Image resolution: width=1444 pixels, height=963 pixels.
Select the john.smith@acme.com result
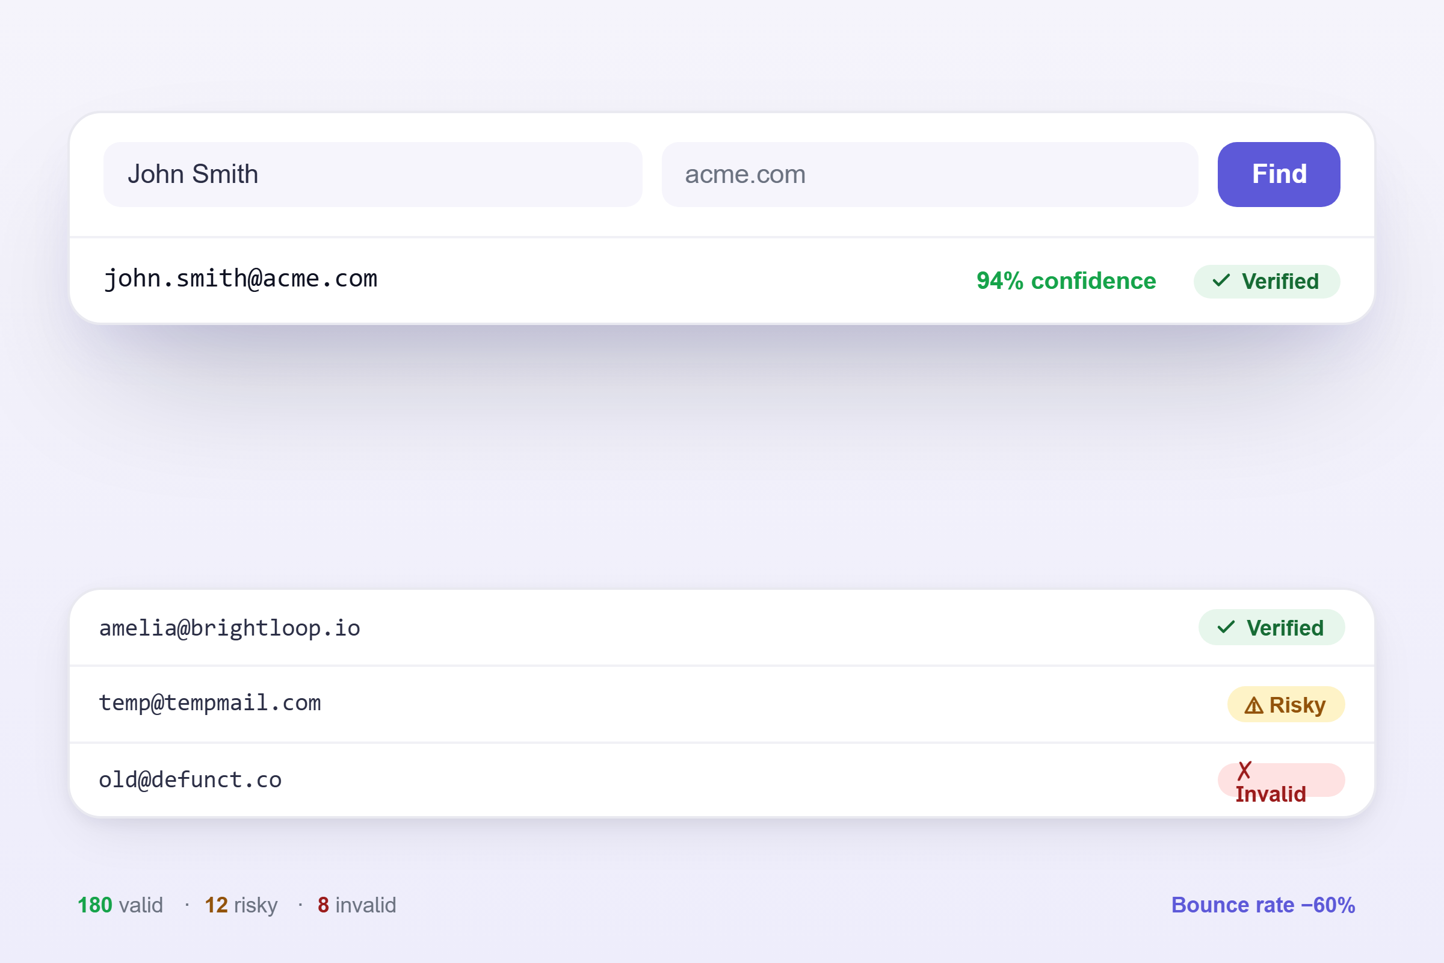coord(241,279)
